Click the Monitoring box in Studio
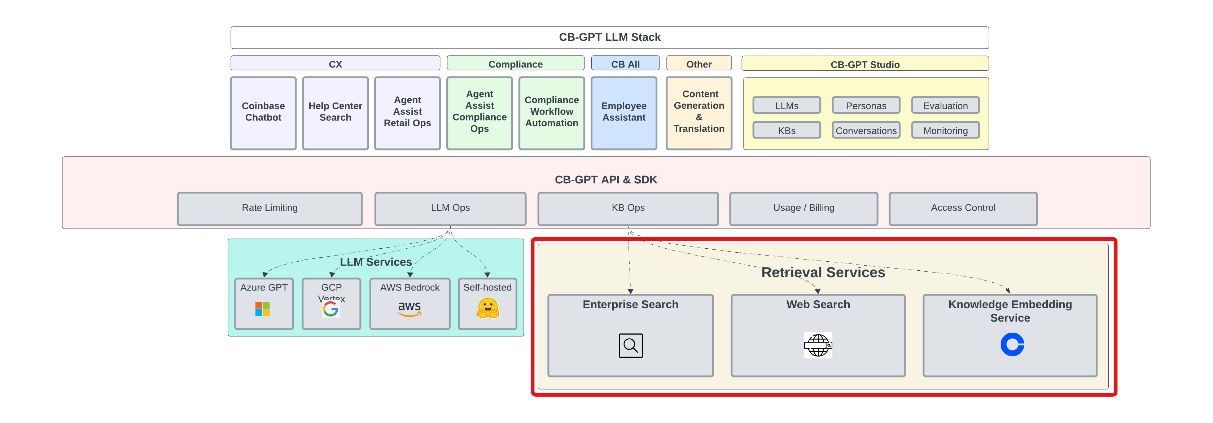This screenshot has height=423, width=1213. pos(945,131)
